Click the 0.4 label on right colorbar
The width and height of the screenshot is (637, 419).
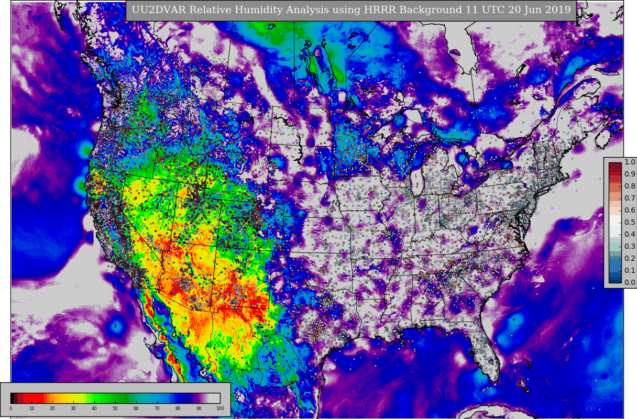(x=630, y=234)
